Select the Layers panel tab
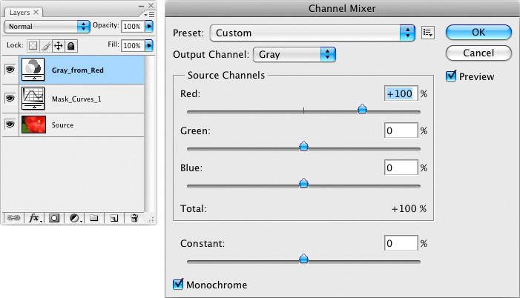The width and height of the screenshot is (520, 298). click(23, 13)
